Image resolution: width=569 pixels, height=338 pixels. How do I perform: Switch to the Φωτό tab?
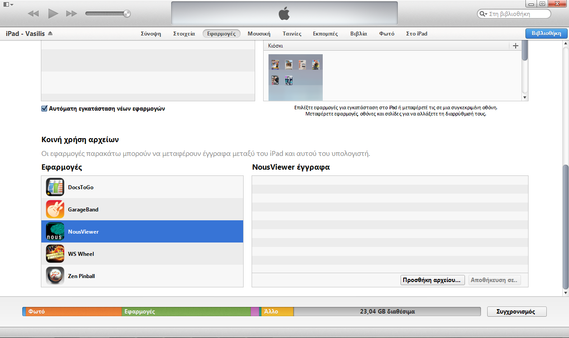(387, 34)
